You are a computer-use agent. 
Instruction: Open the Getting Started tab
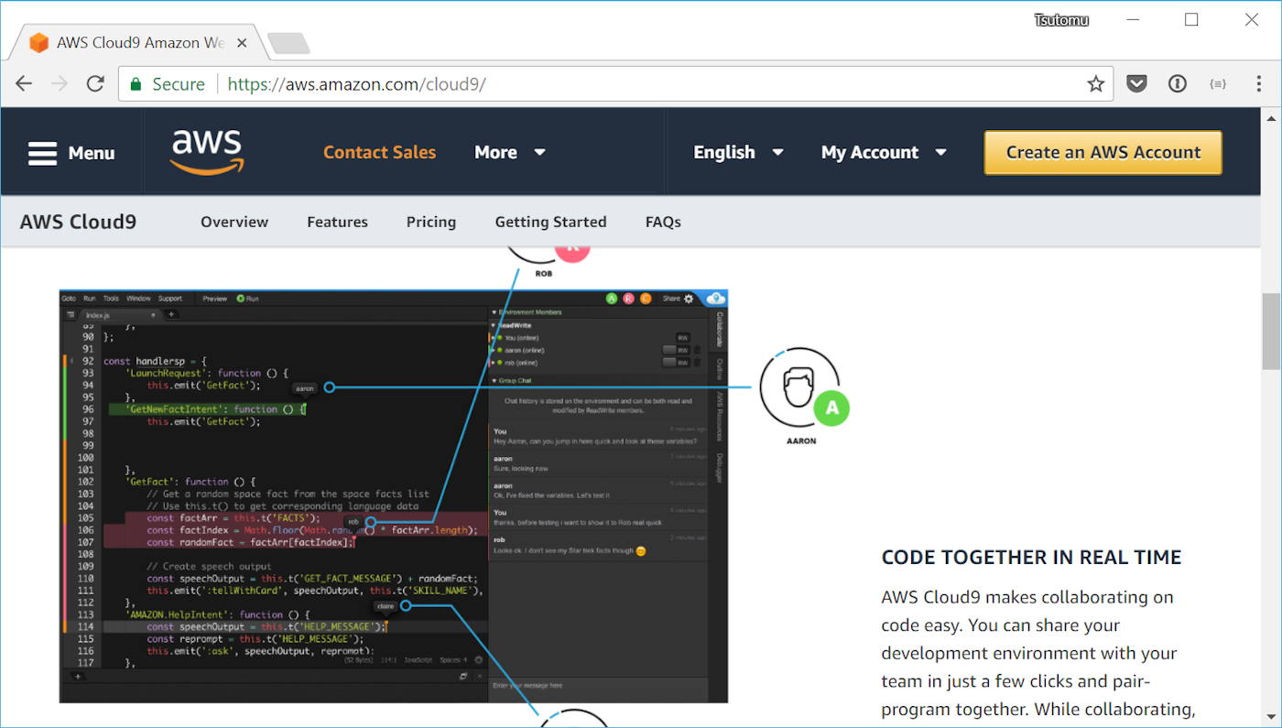[x=550, y=222]
